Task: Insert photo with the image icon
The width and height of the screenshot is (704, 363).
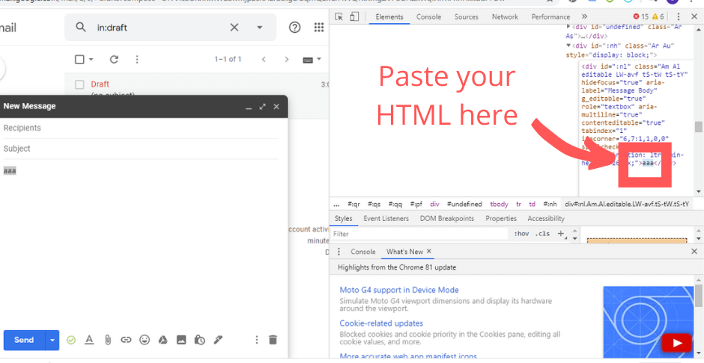Action: point(181,340)
